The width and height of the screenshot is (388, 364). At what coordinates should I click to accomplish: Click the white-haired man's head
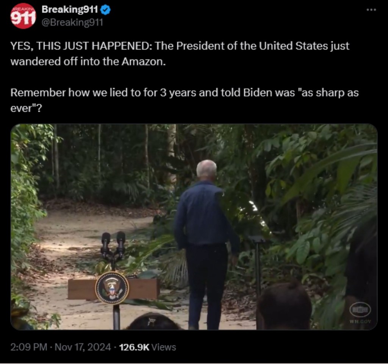[x=207, y=169]
